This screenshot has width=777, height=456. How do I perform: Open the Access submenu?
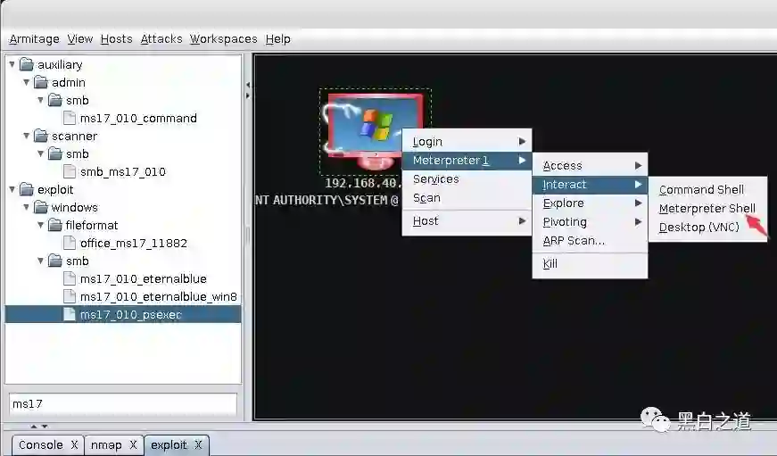point(590,166)
